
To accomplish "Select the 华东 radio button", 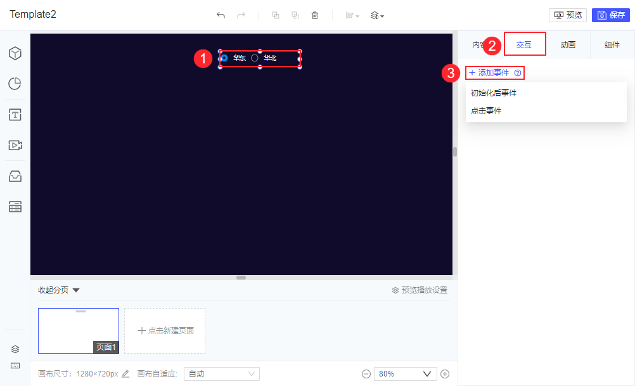I will (x=224, y=58).
